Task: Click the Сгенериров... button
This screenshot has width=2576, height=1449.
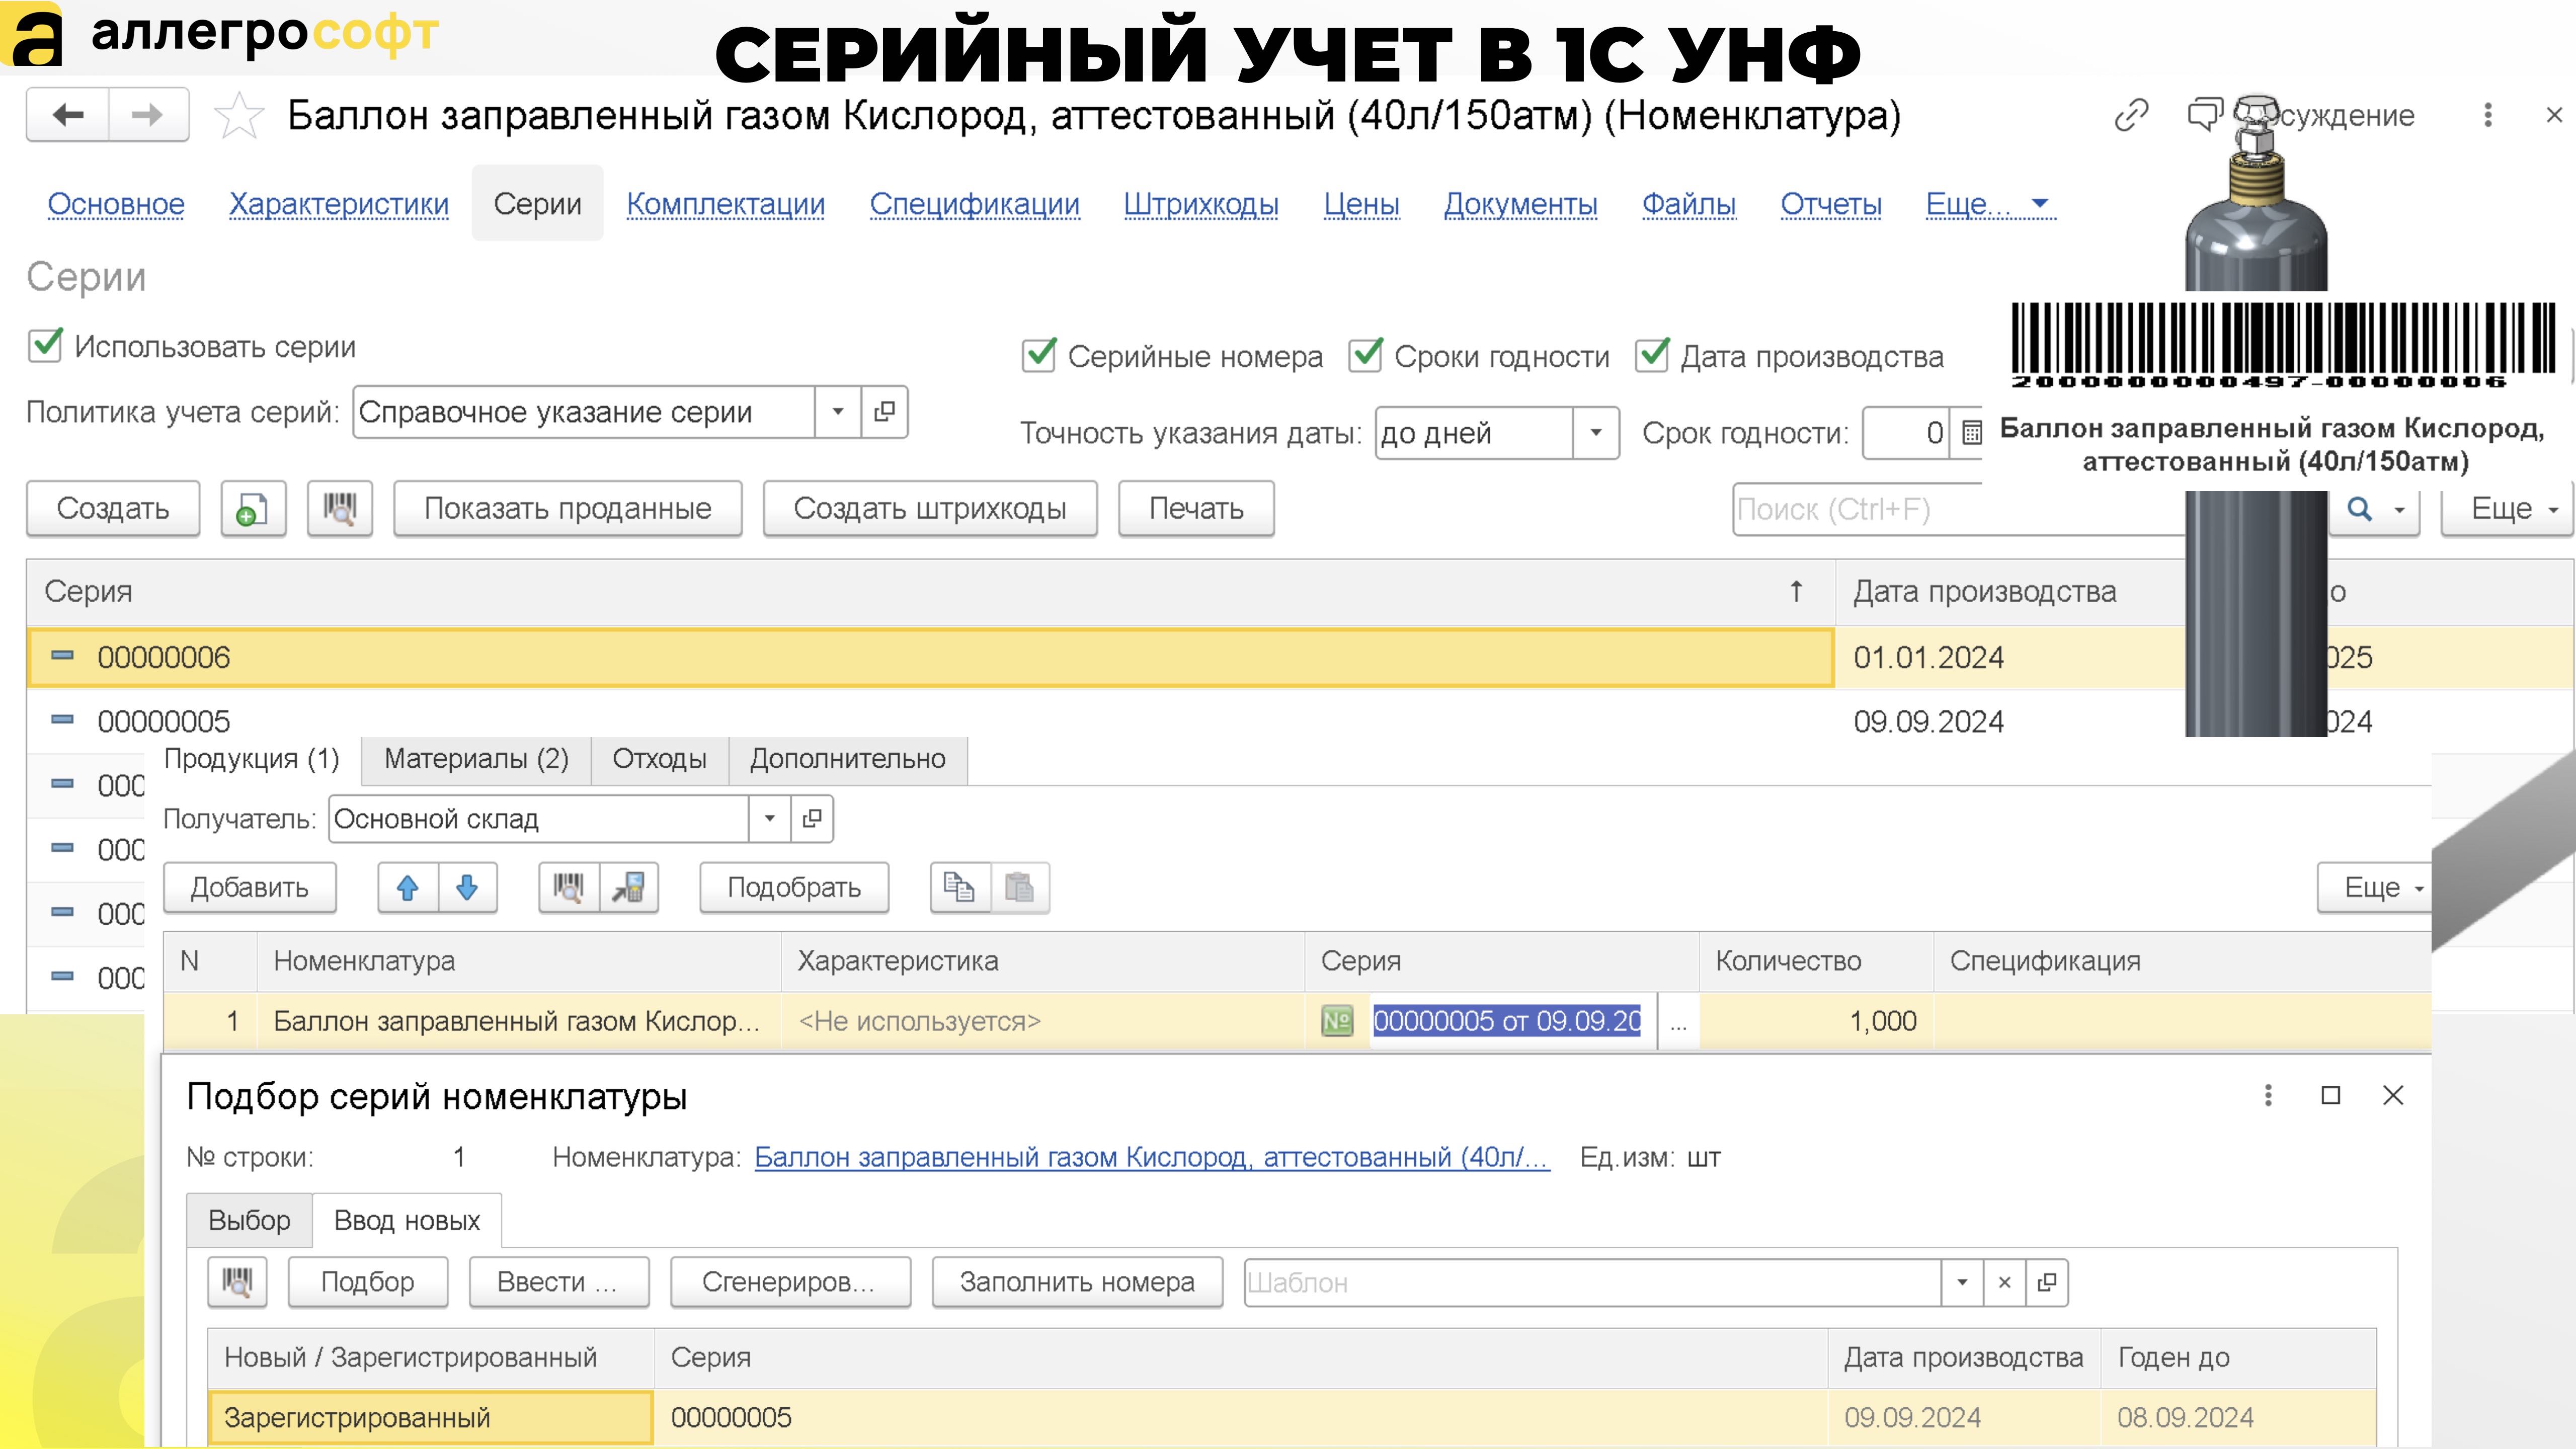Action: coord(790,1282)
